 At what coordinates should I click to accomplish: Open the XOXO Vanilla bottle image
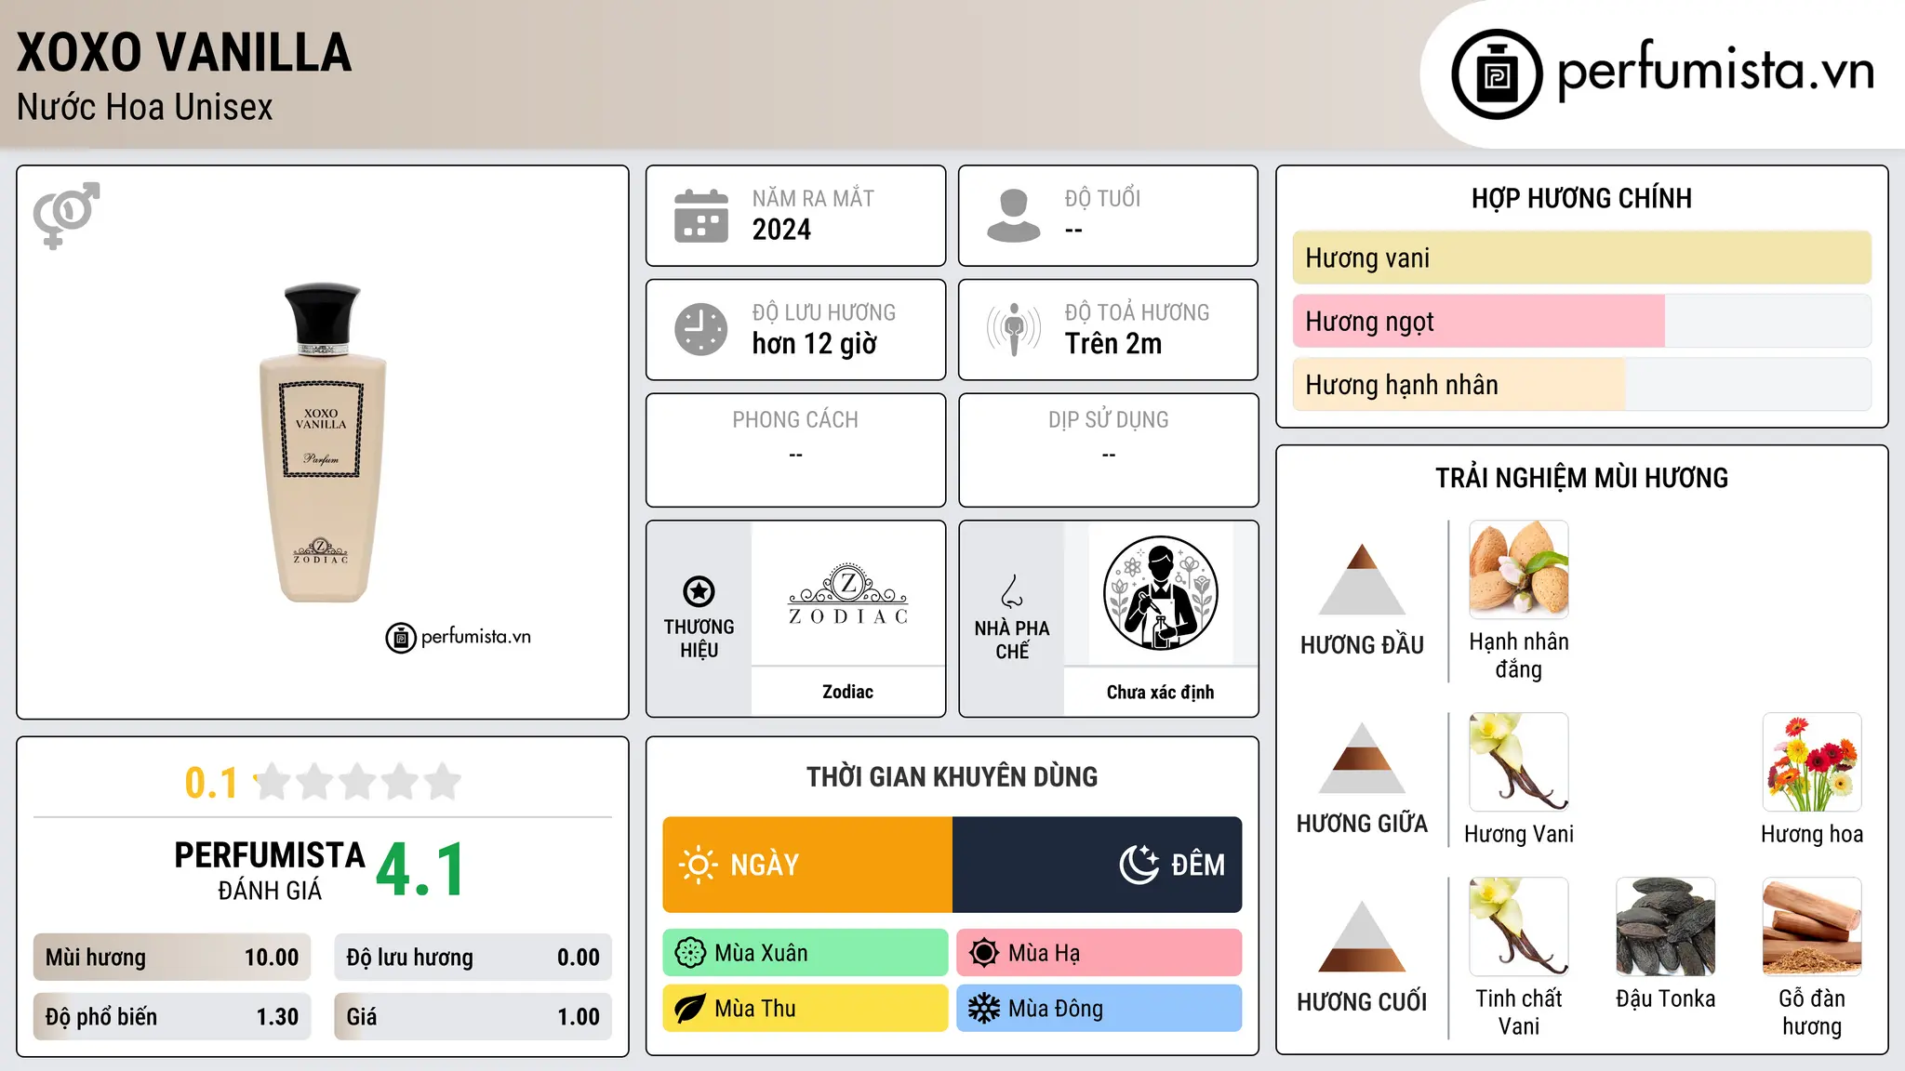pos(322,443)
